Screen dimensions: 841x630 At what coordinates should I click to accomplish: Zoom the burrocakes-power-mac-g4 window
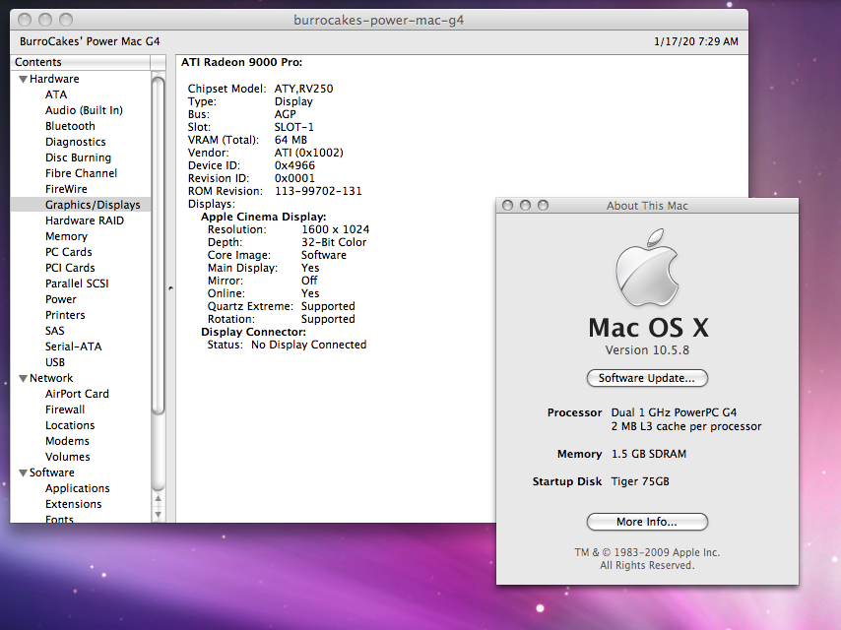point(65,20)
